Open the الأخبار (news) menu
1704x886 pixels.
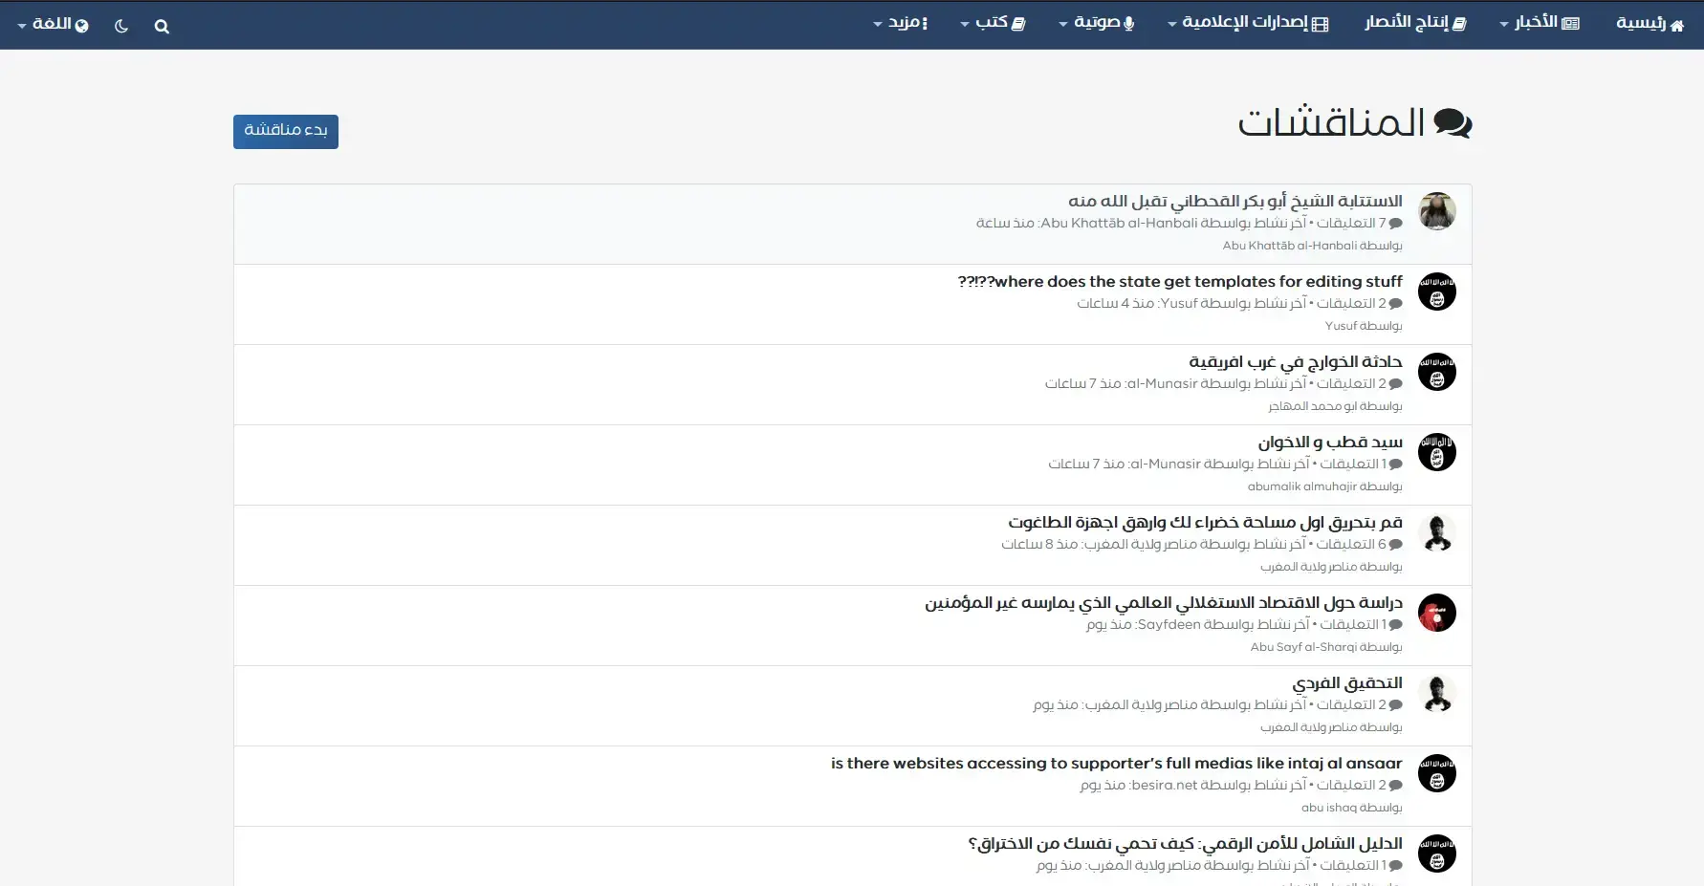(1539, 23)
